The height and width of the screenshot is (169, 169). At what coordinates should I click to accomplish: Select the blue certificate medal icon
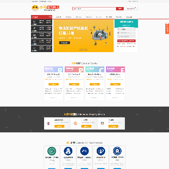point(117,151)
